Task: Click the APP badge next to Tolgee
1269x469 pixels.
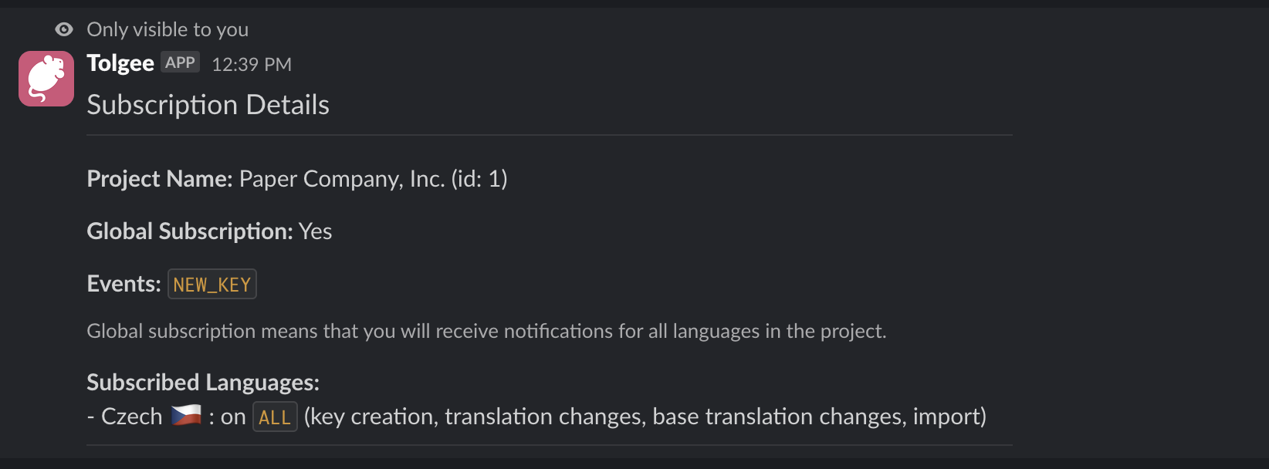Action: tap(180, 62)
